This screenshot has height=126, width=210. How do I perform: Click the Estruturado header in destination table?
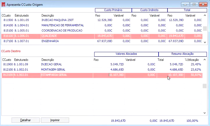pyautogui.click(x=21, y=60)
